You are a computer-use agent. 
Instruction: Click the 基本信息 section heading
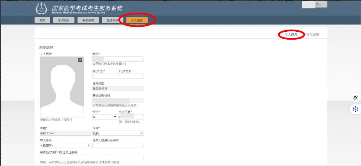pos(47,48)
